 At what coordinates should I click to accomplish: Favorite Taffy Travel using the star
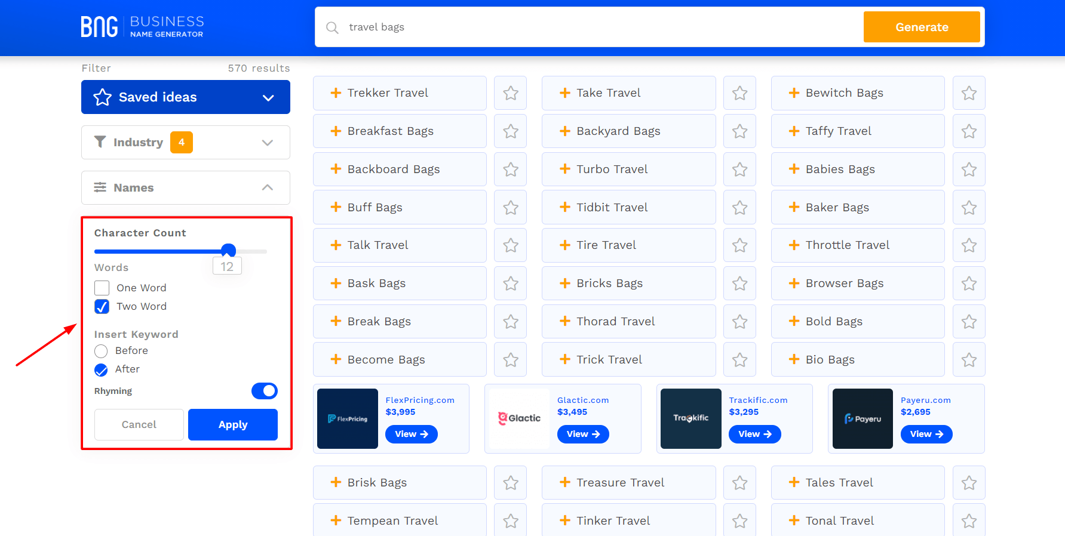[x=969, y=131]
